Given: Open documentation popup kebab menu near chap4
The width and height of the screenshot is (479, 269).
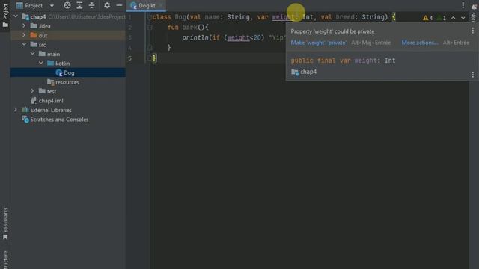Looking at the screenshot, I should pyautogui.click(x=473, y=75).
